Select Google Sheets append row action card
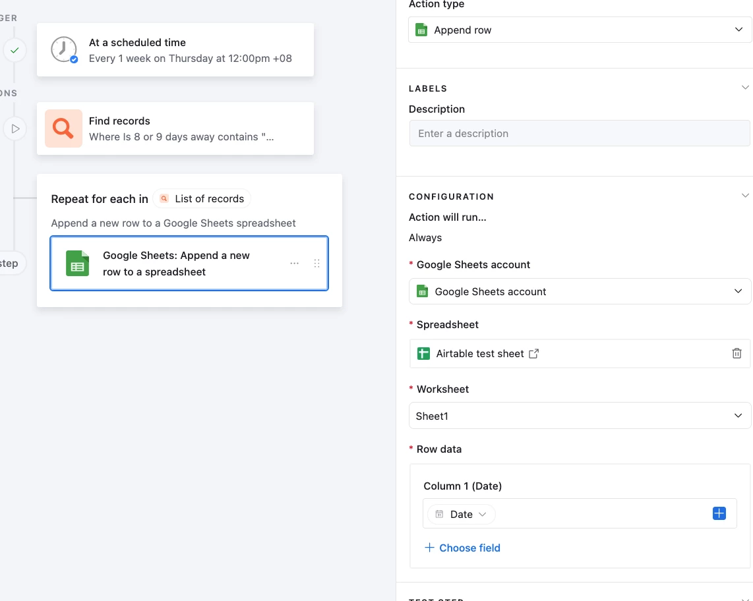The image size is (753, 601). point(189,263)
